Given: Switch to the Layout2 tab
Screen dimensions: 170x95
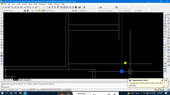Looking at the screenshot, I should [x=27, y=80].
